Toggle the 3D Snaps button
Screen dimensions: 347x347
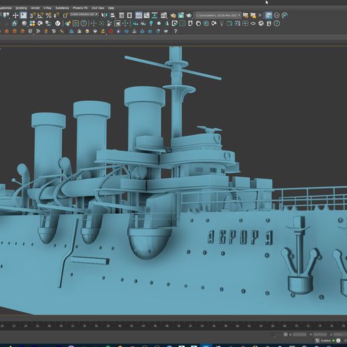32,15
